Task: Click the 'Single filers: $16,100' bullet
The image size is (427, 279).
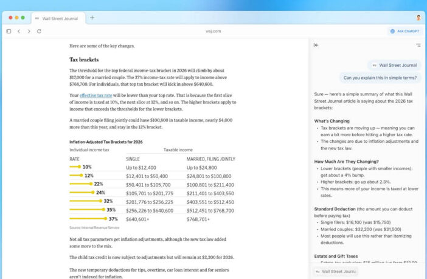Action: pos(356,222)
